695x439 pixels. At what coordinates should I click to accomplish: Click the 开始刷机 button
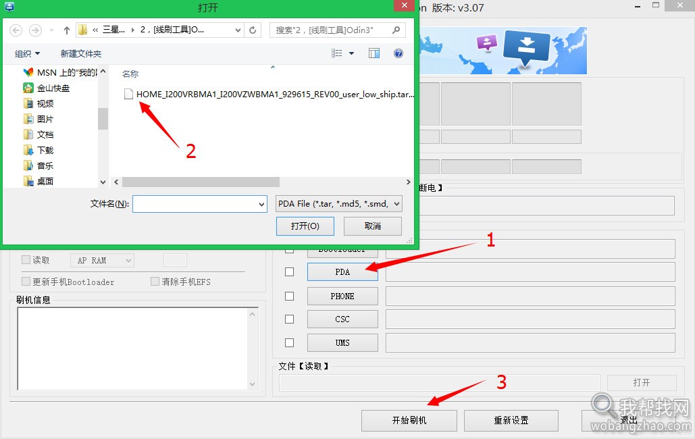click(409, 420)
